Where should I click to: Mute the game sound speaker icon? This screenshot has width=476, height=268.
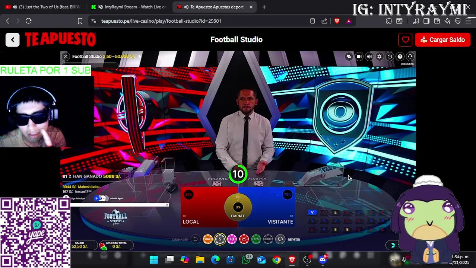click(x=369, y=57)
